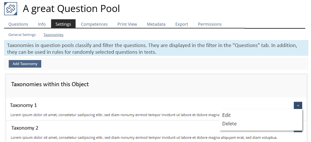Screen dimensions: 311x142
Task: Click the blue taxonomies info message
Action: (152, 49)
